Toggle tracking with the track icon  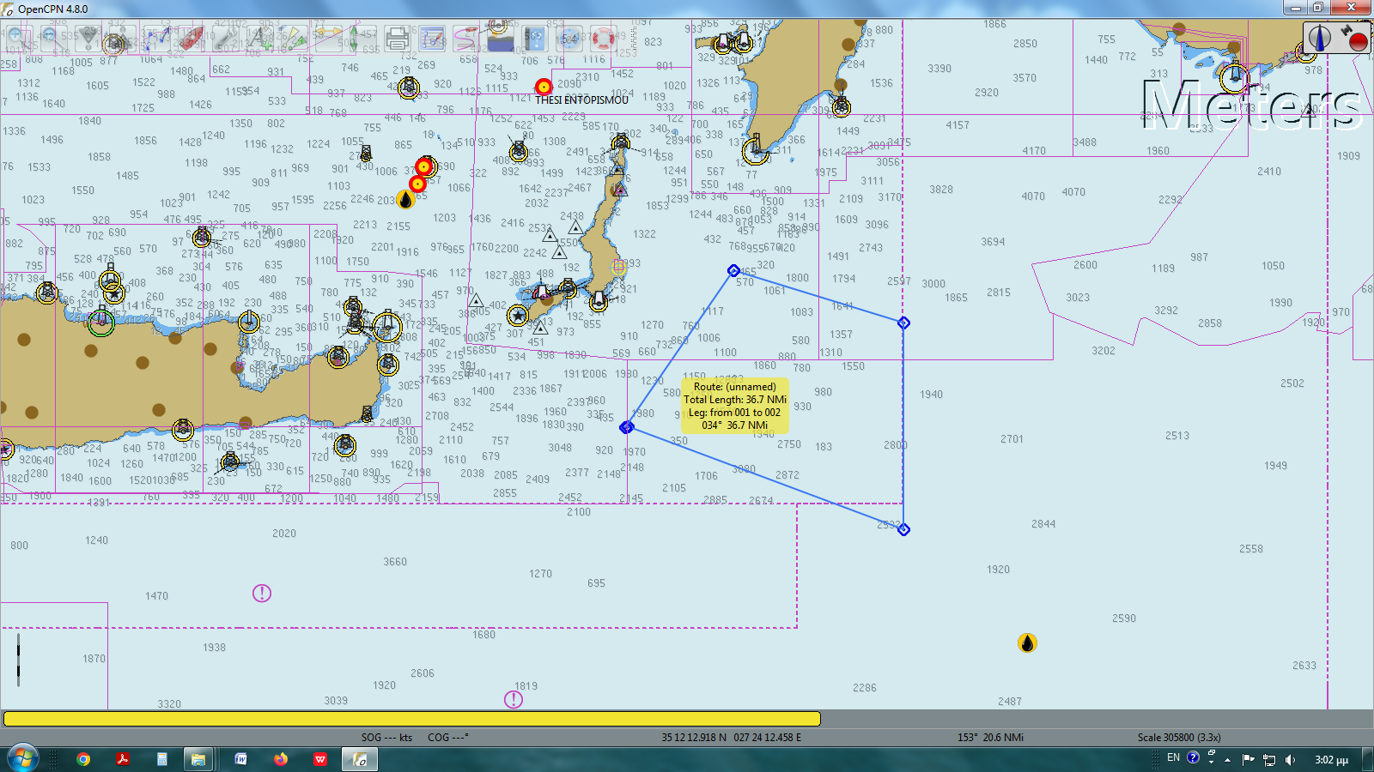(465, 38)
